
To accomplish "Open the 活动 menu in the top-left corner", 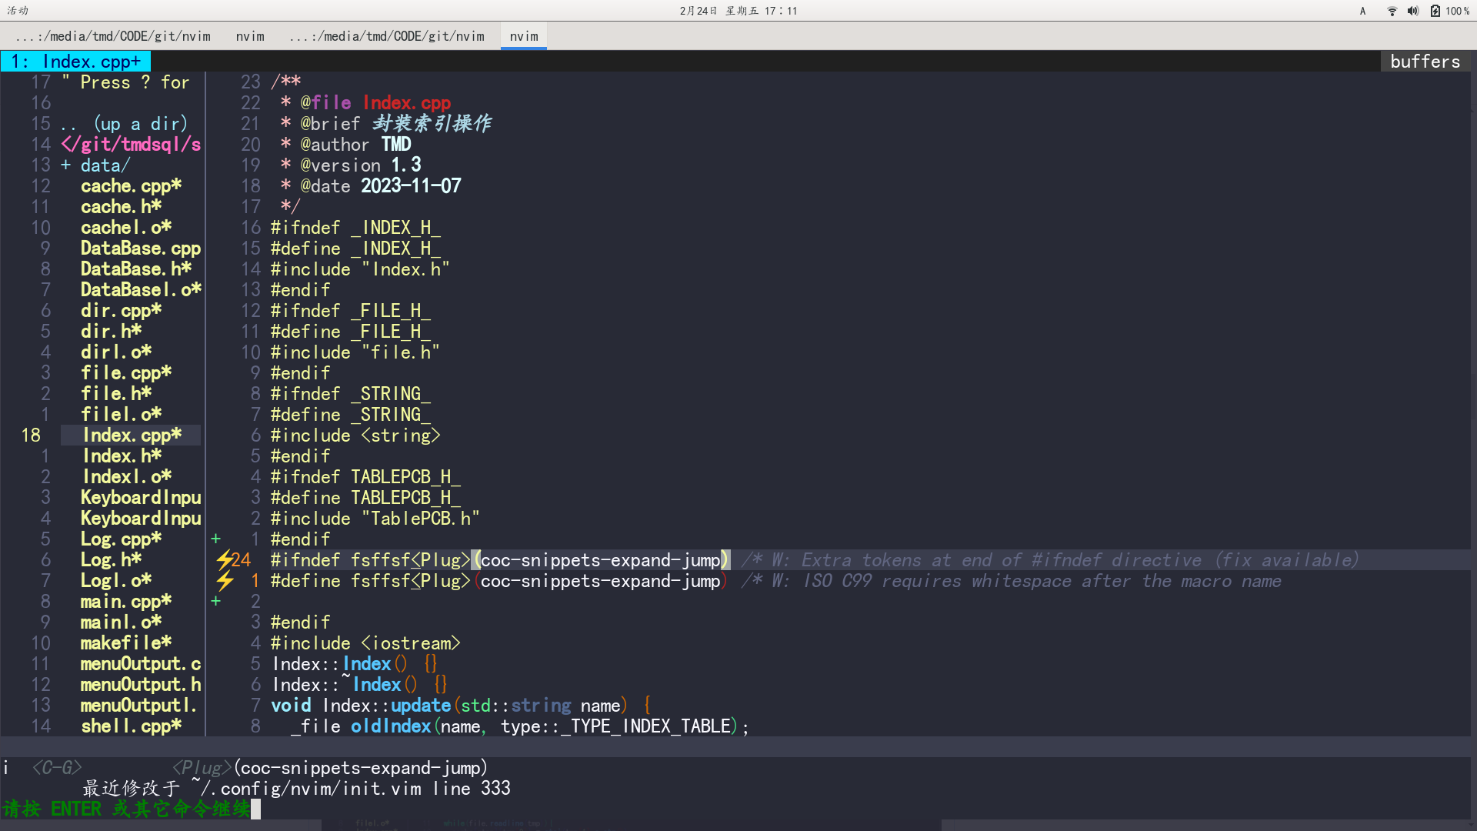I will pyautogui.click(x=17, y=11).
